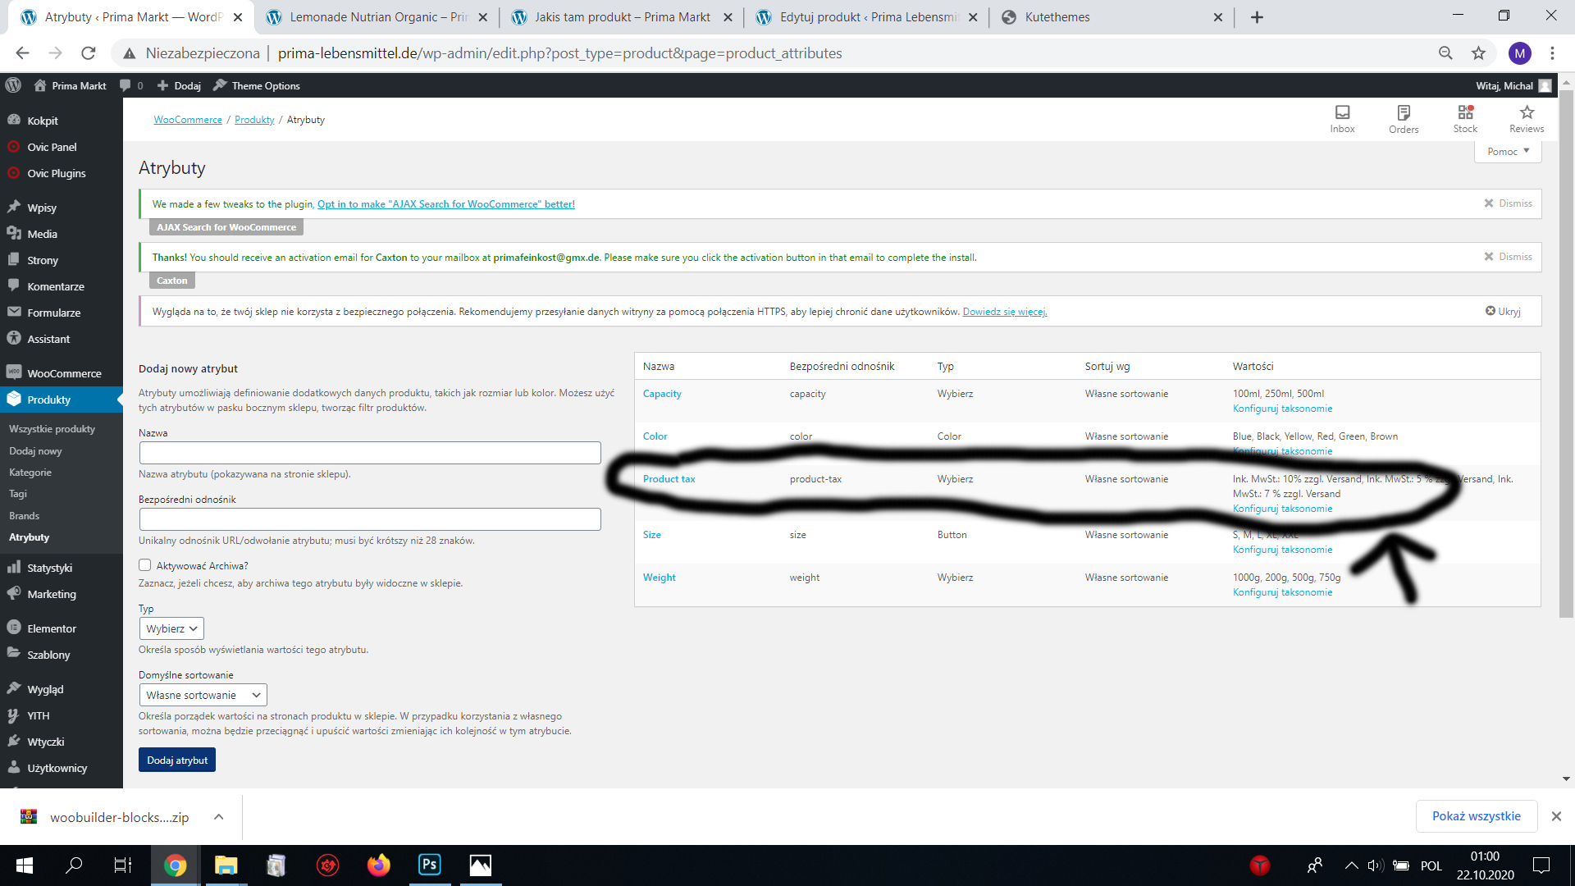Viewport: 1575px width, 886px height.
Task: Open File Explorer from the taskbar
Action: [x=226, y=865]
